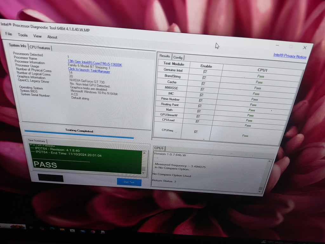This screenshot has width=325, height=244.
Task: Toggle the GPUStressW enable checkbox
Action: (198, 116)
